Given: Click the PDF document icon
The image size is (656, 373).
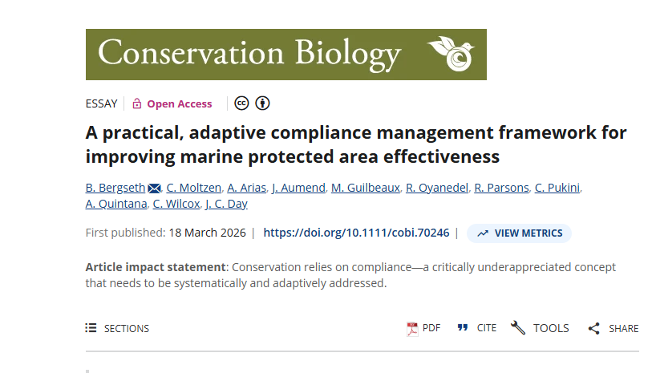Looking at the screenshot, I should point(413,328).
